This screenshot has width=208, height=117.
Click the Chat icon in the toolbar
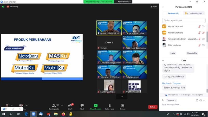click(x=82, y=106)
